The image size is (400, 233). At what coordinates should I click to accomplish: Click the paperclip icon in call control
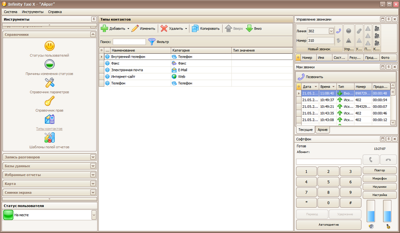(359, 31)
